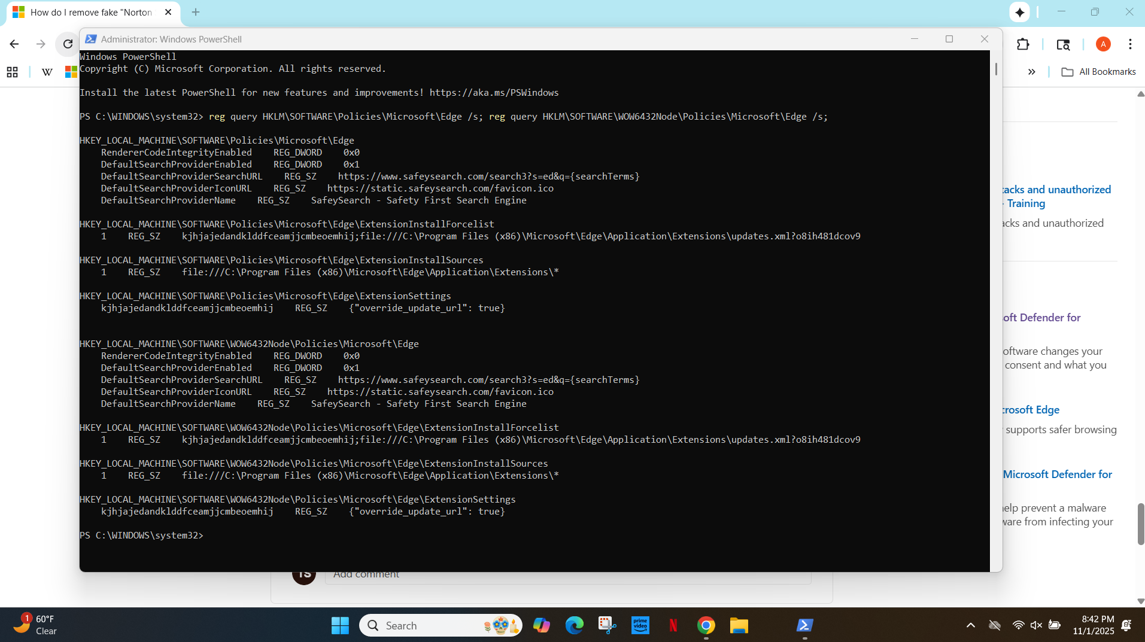The image size is (1145, 642).
Task: Click the browser forward arrow
Action: coord(41,44)
